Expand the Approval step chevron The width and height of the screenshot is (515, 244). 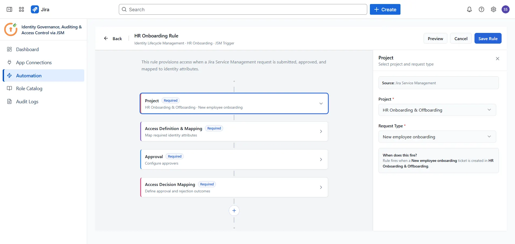click(x=321, y=159)
